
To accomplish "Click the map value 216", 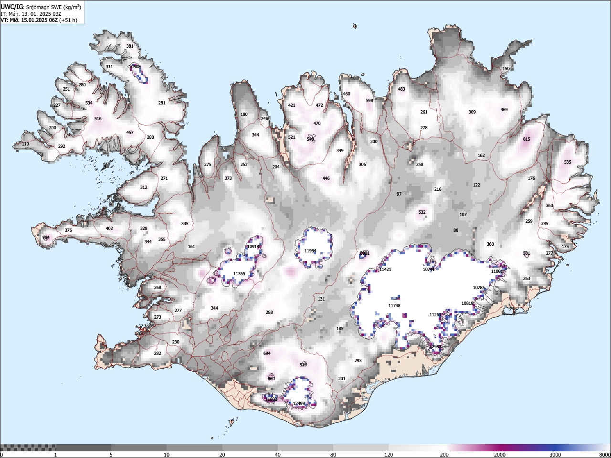I will click(438, 189).
